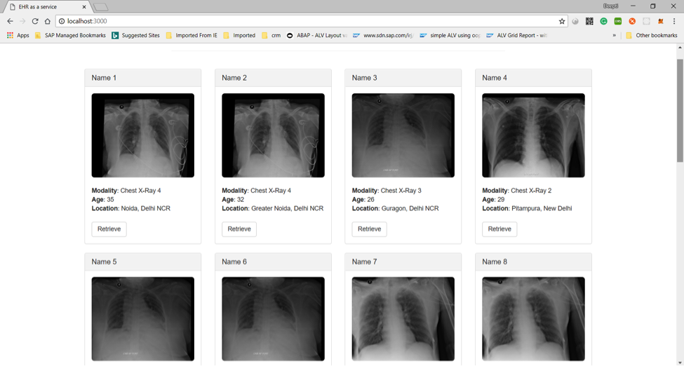This screenshot has height=366, width=684.
Task: Click the Modality Chest X-Ray 2 text
Action: [x=517, y=191]
